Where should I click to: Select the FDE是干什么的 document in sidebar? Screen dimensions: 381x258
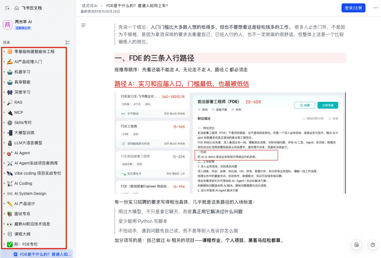[x=37, y=254]
